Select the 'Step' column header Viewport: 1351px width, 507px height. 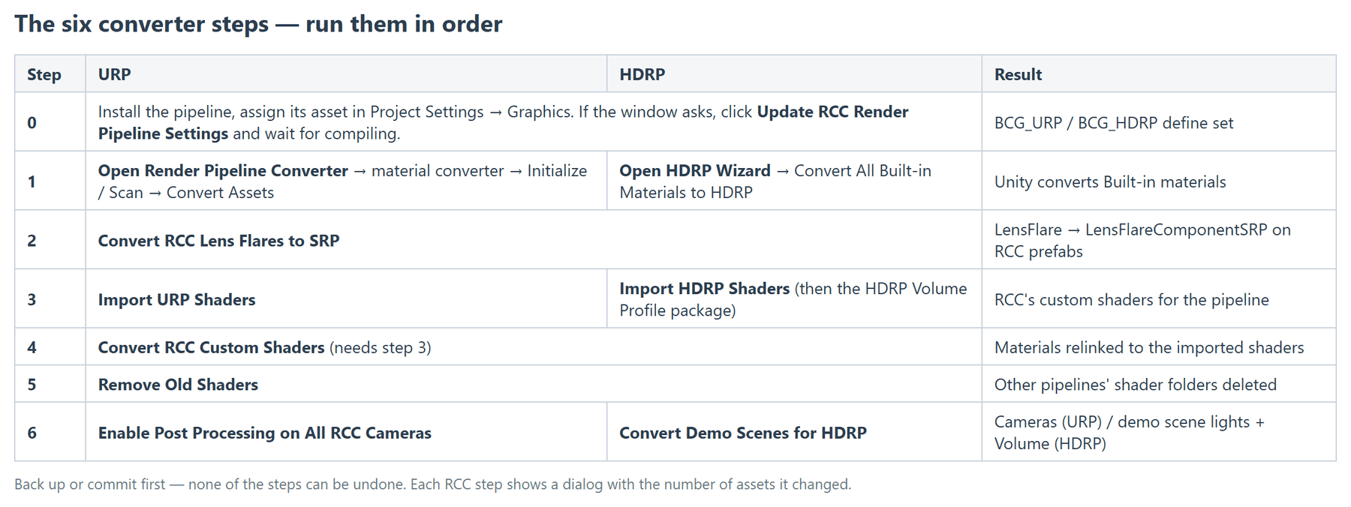[50, 74]
